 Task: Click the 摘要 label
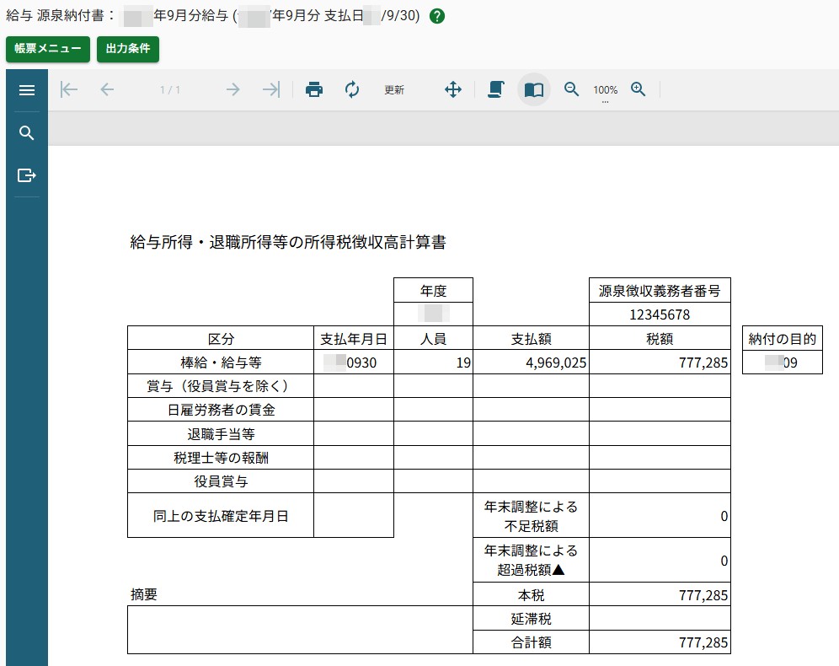pos(144,594)
